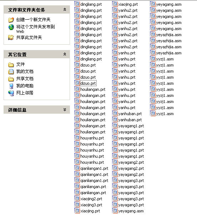Select the first qianliangan1.prt below houyanhu.prt
The width and height of the screenshot is (197, 217).
[x=94, y=169]
